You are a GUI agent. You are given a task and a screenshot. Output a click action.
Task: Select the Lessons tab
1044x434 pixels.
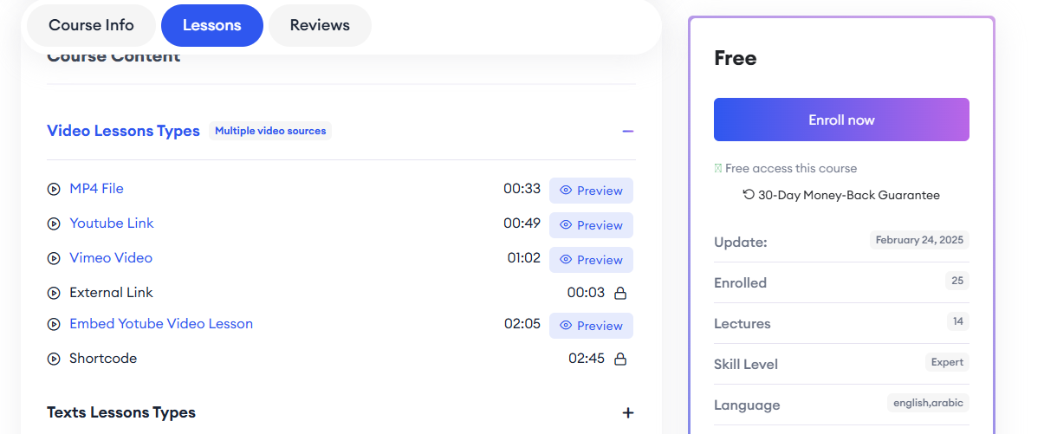click(211, 25)
